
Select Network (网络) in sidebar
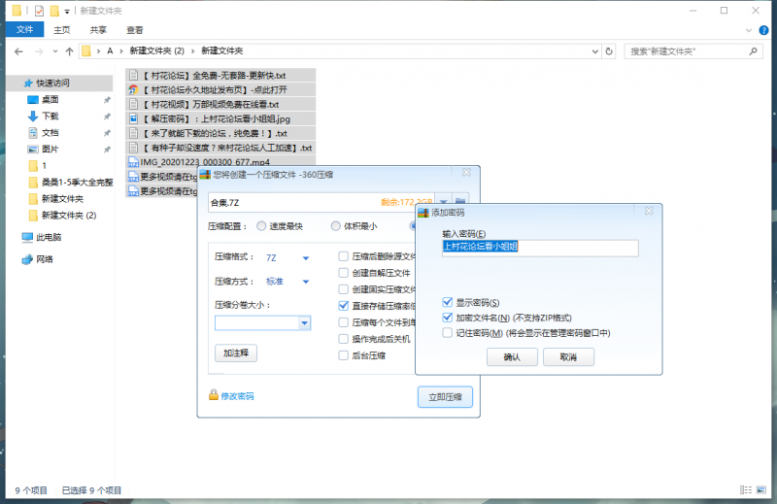(x=44, y=259)
